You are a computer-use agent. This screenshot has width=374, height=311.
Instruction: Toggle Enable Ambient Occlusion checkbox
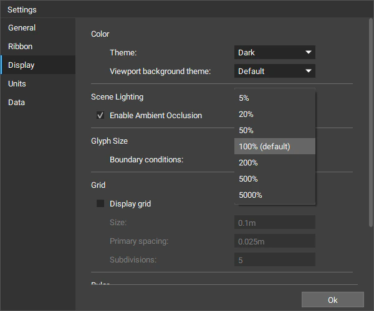100,116
